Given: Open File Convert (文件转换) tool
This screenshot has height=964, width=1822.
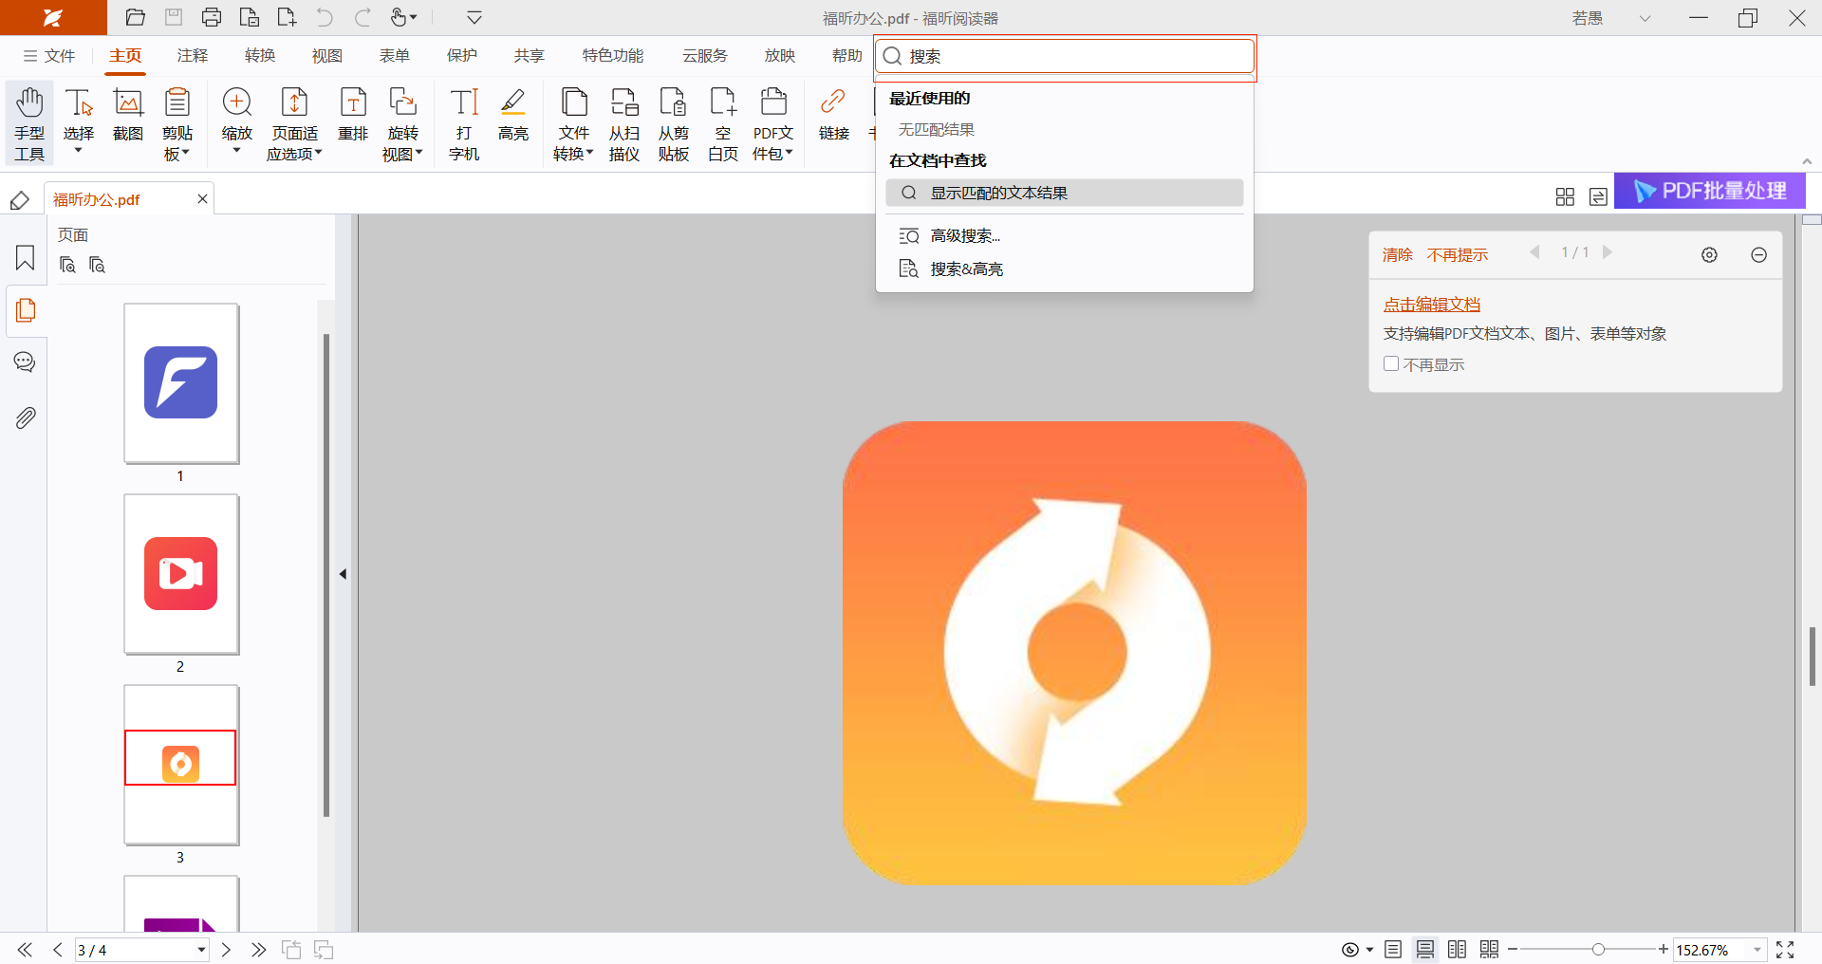Looking at the screenshot, I should 574,124.
